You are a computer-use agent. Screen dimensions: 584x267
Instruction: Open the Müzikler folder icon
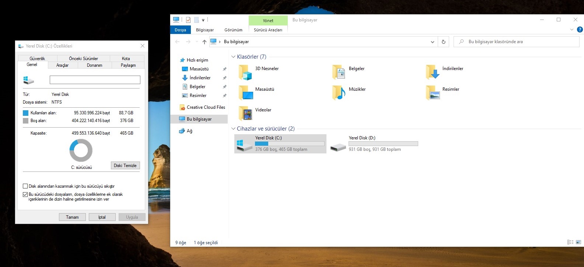coord(339,93)
